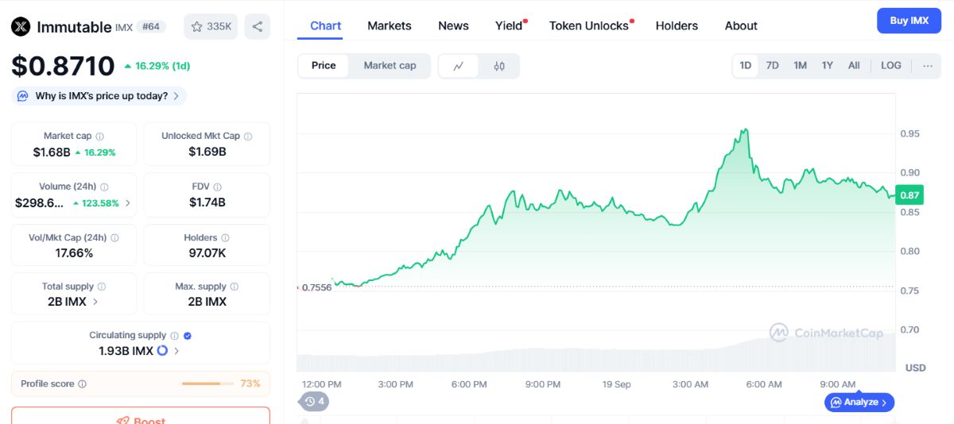This screenshot has width=954, height=424.
Task: Click the AI icon in price-up question
Action: pos(24,96)
